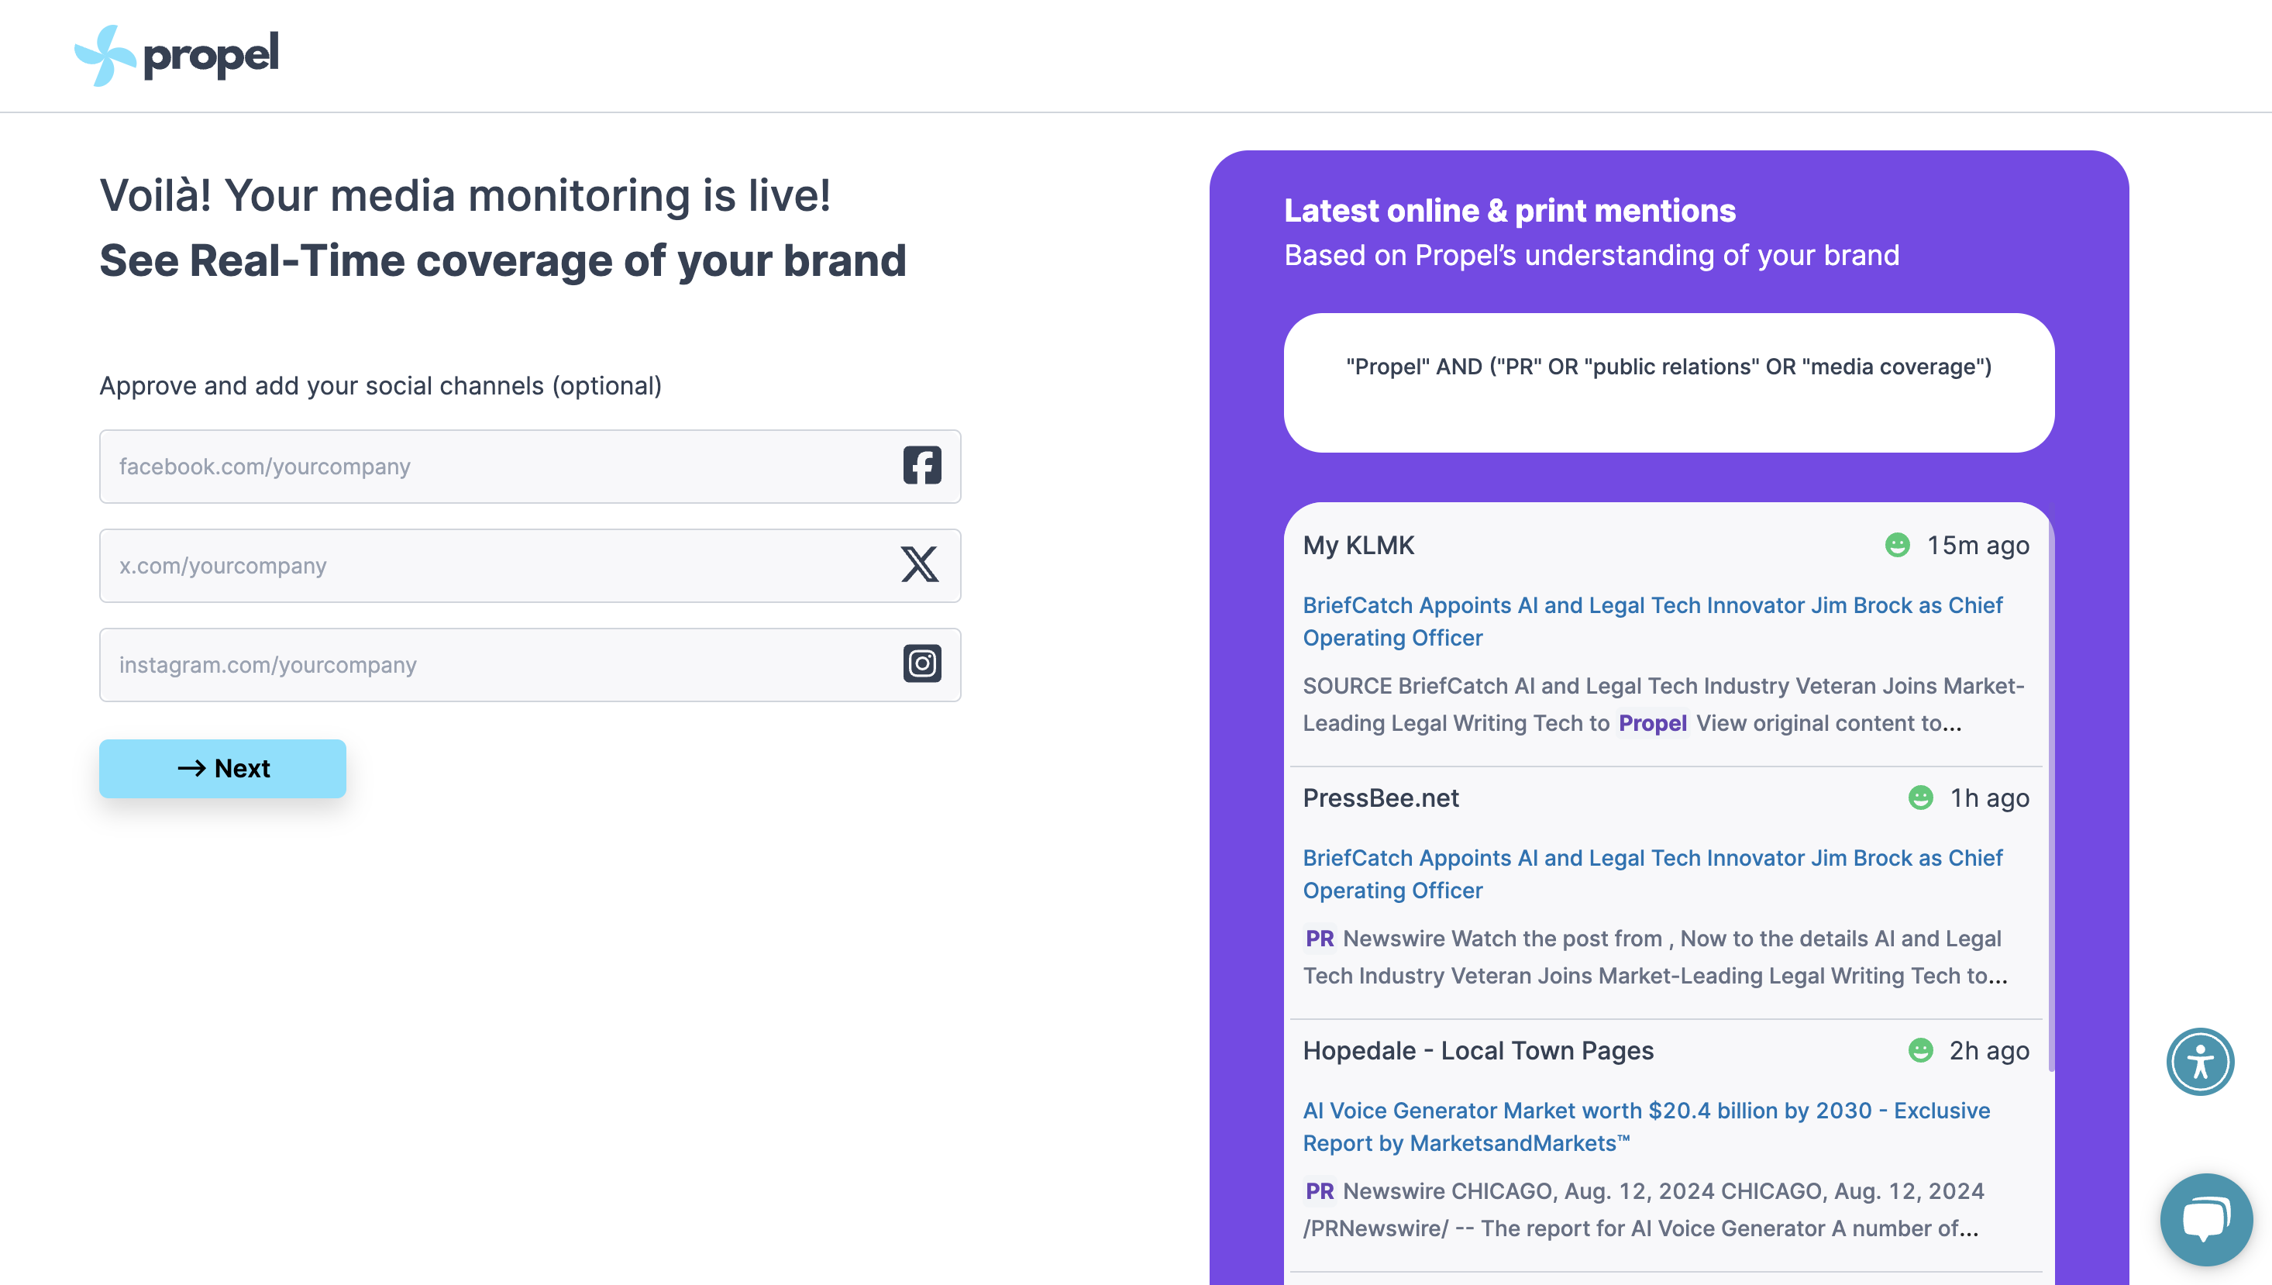Click "Latest online & print mentions" heading
Screen dimensions: 2272x1285
point(1510,211)
